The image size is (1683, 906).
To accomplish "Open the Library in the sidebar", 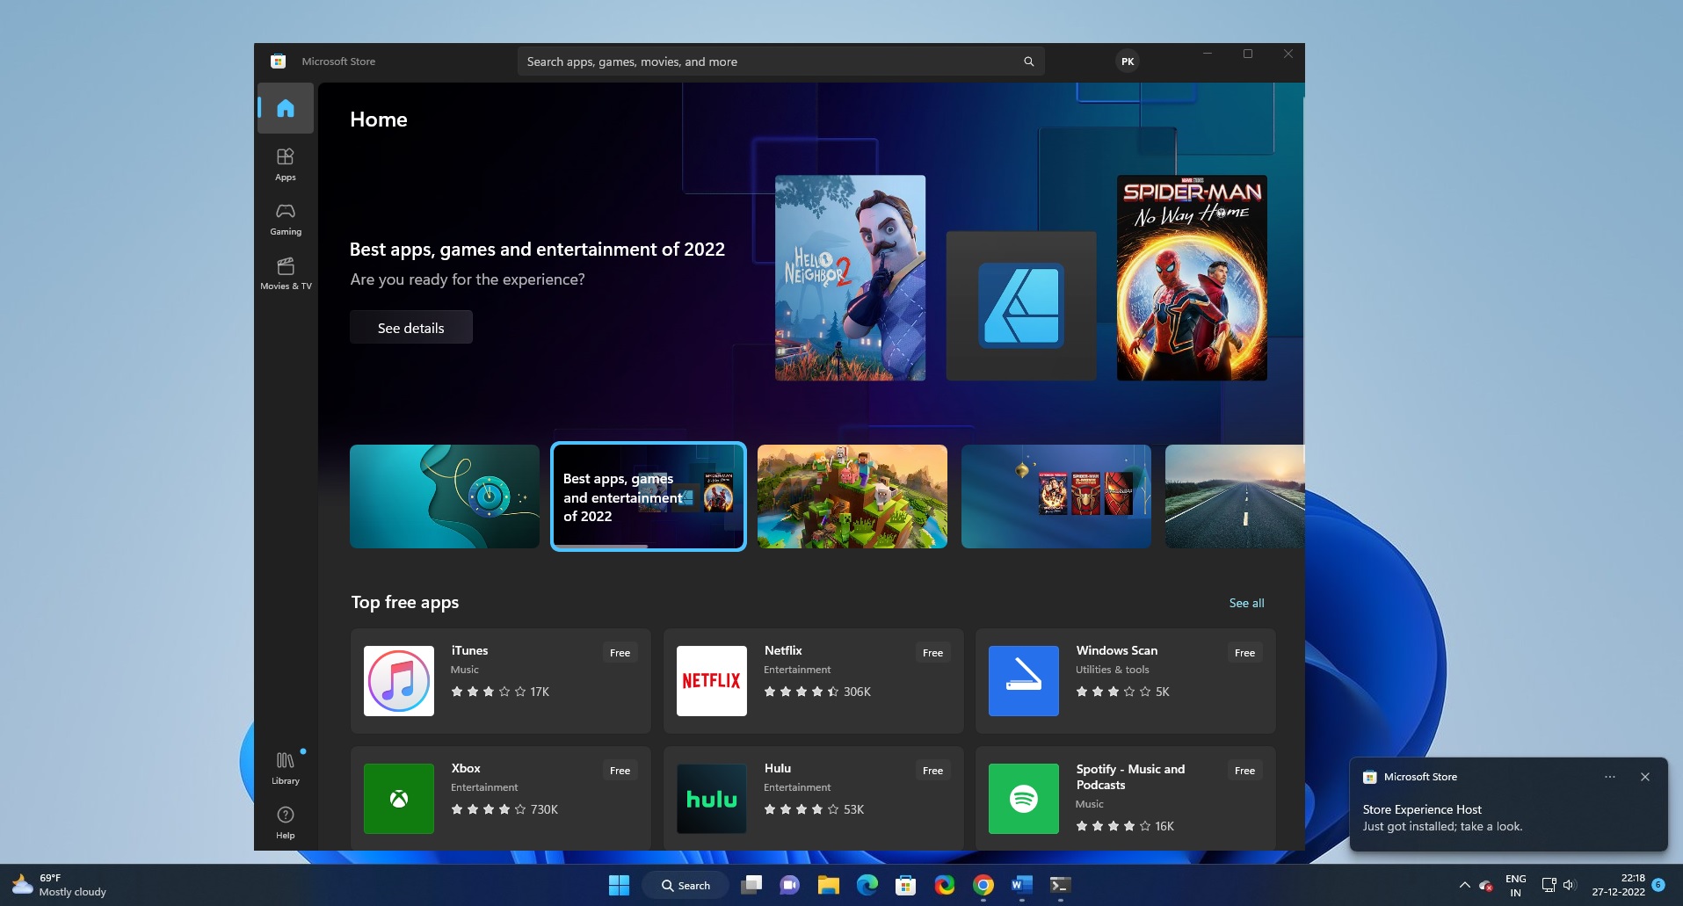I will pos(286,767).
